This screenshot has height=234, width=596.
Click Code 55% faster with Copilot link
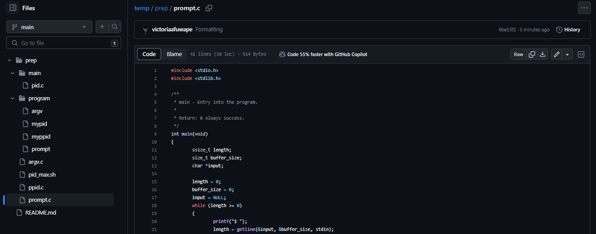point(323,54)
